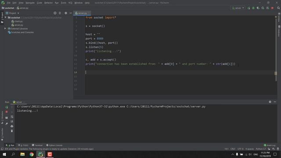Click the Project sidebar stripe button
Image resolution: width=281 pixels, height=158 pixels.
2,18
